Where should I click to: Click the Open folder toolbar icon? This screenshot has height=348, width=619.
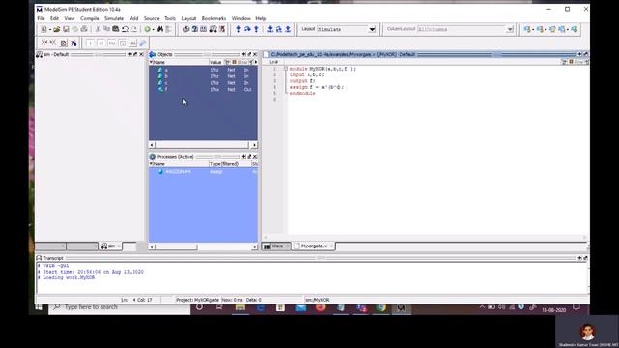[56, 29]
